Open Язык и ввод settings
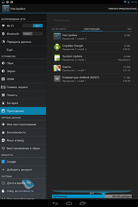The image size is (138, 207). [23, 140]
